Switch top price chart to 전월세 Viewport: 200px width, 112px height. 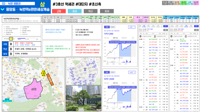pos(112,27)
